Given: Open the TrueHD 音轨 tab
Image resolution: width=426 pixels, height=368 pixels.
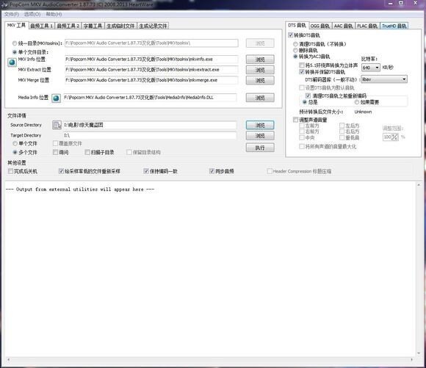Looking at the screenshot, I should click(x=394, y=26).
